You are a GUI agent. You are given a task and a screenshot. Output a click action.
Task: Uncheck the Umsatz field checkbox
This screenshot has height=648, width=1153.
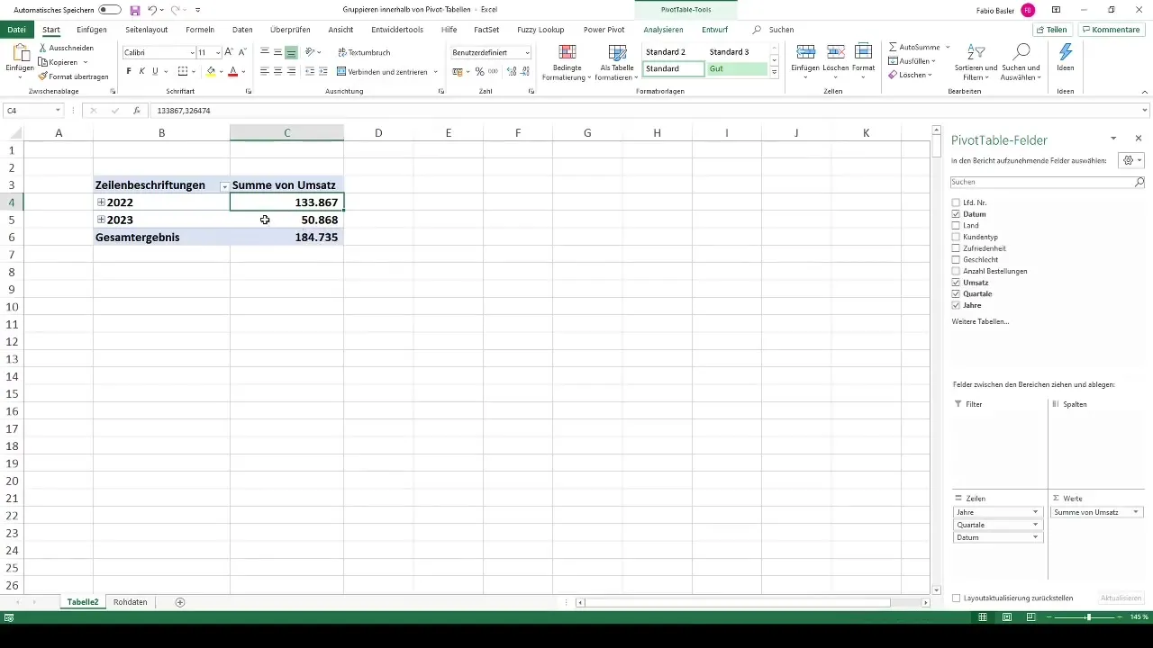pyautogui.click(x=956, y=283)
